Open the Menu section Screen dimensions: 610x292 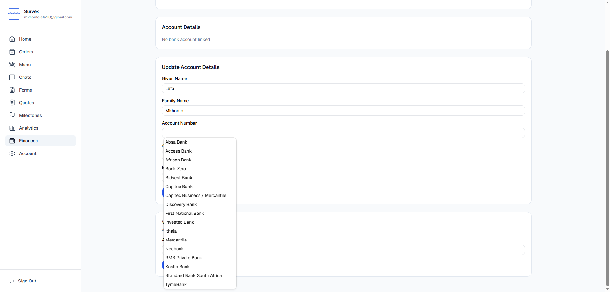pos(40,65)
